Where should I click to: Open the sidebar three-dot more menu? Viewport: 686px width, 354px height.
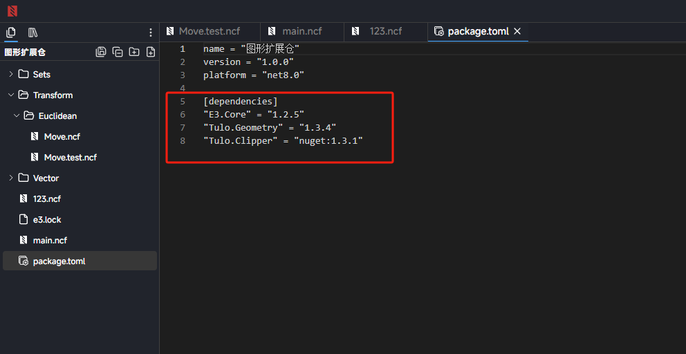[x=151, y=32]
